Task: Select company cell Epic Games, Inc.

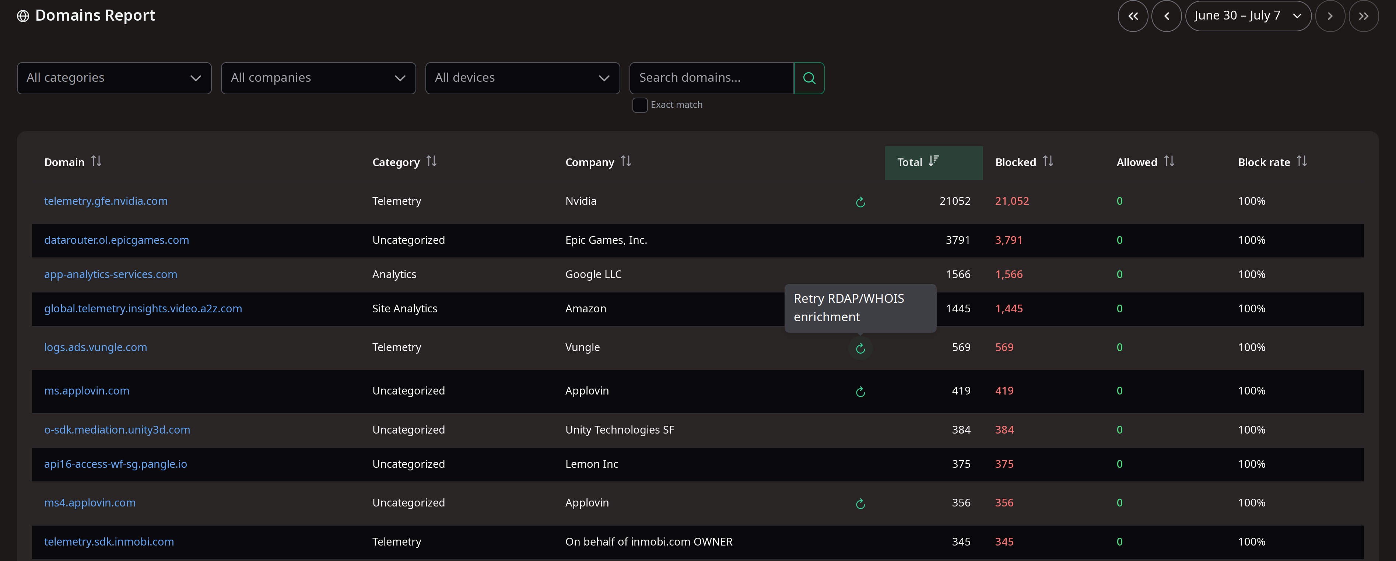Action: point(606,240)
